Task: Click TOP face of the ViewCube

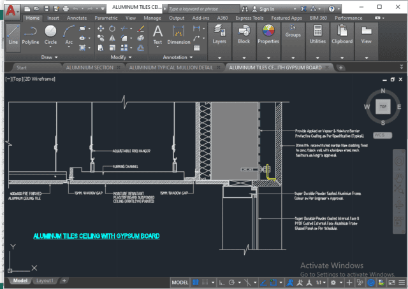Action: pos(382,108)
